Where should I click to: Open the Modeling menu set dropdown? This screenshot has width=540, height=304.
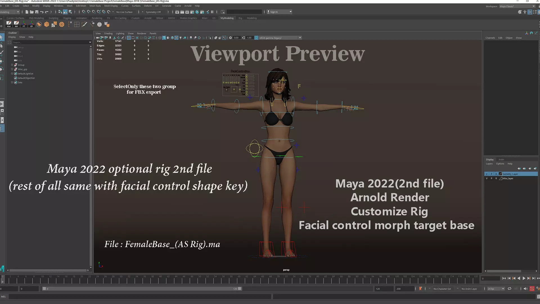pos(10,12)
